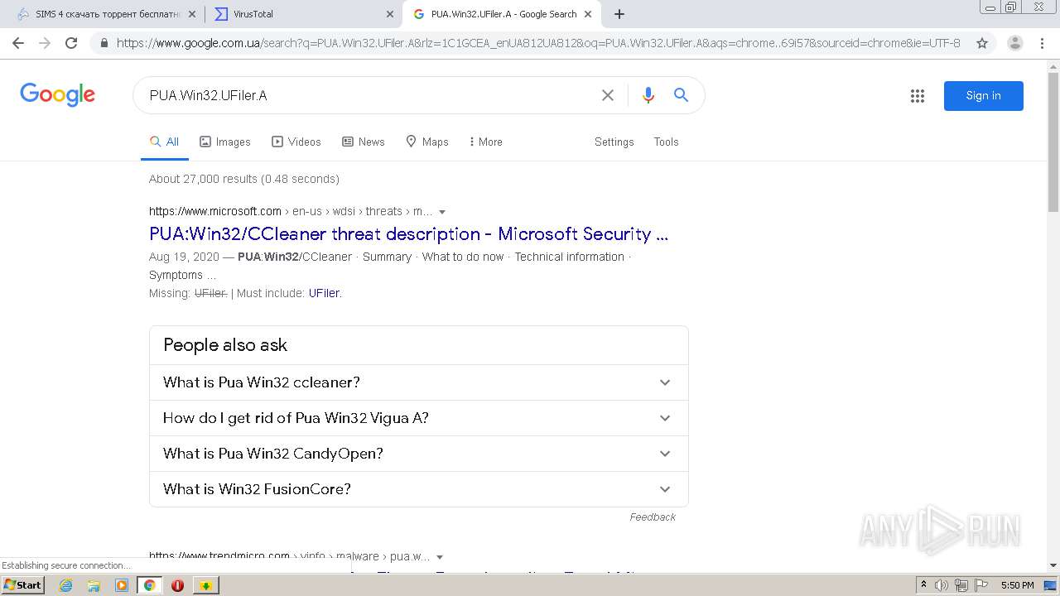Open new browser tab
The image size is (1060, 596).
click(619, 14)
